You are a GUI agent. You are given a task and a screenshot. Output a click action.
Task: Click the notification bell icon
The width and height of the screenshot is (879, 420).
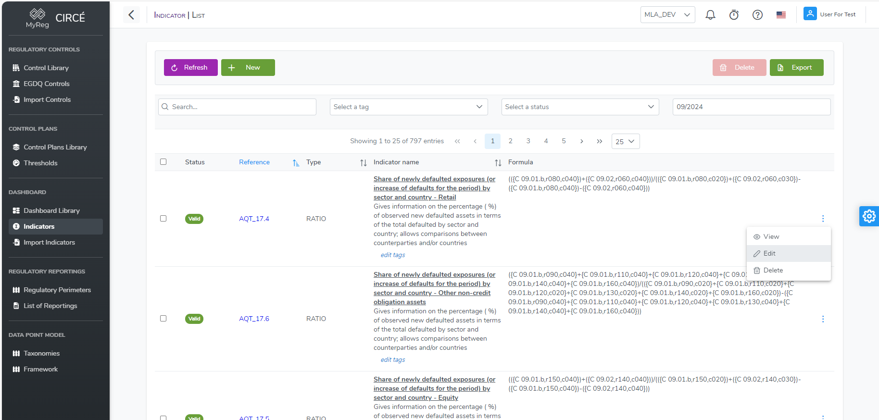pos(710,15)
